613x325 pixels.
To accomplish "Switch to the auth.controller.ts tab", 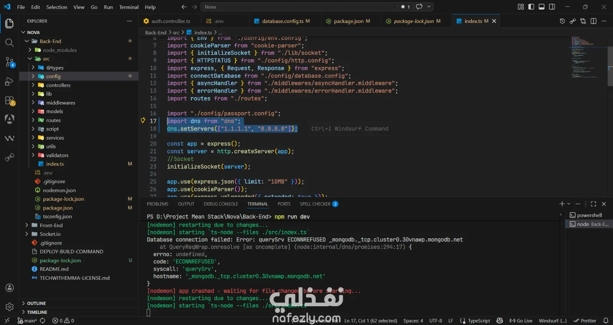I will coord(171,21).
